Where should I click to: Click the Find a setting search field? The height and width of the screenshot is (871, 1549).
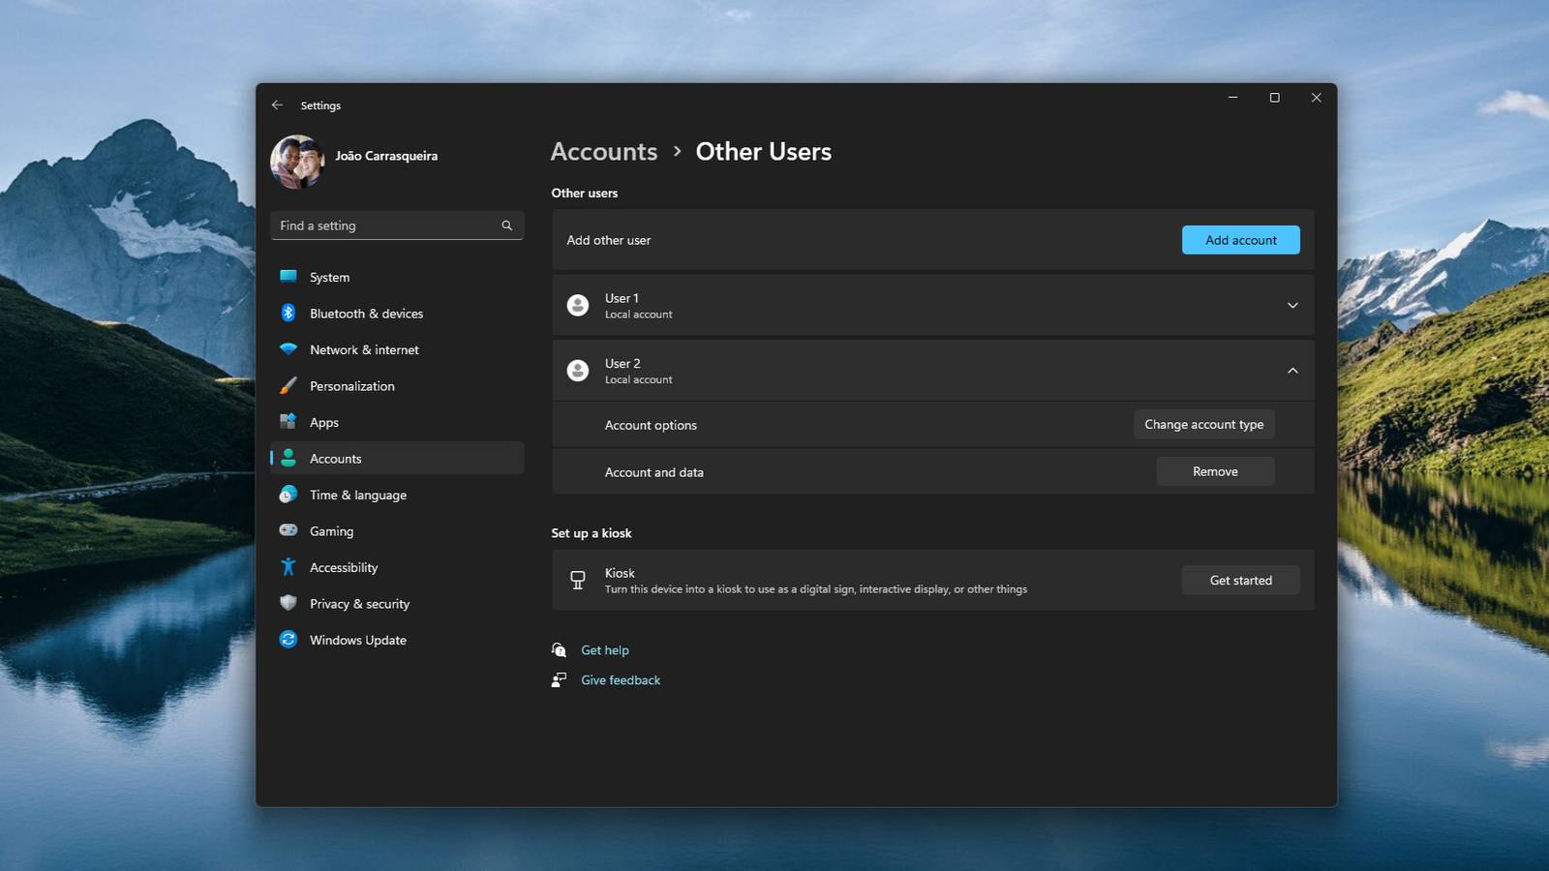click(387, 225)
